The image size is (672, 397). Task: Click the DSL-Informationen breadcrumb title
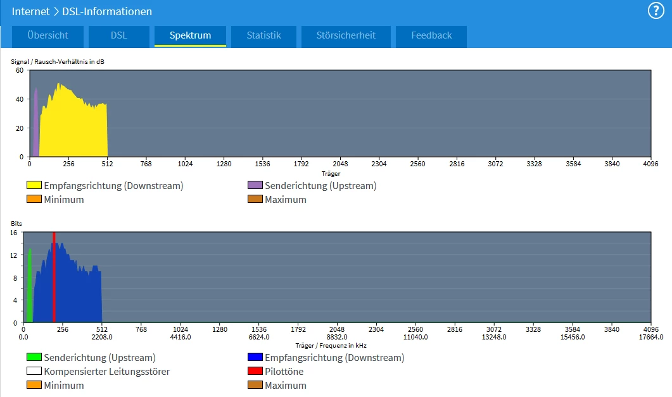point(107,11)
